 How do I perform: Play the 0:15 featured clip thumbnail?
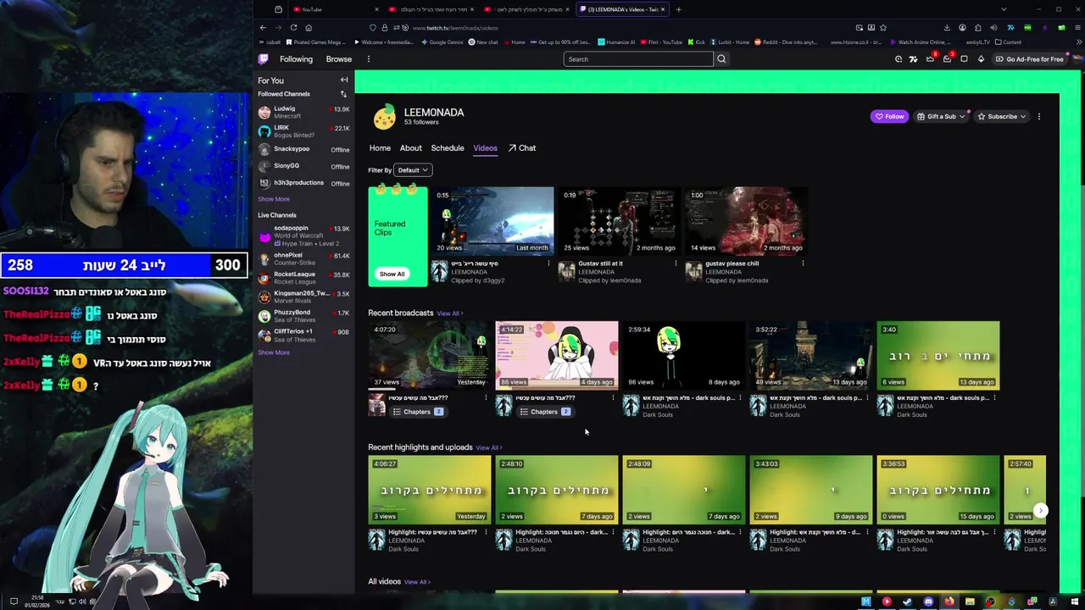(492, 220)
